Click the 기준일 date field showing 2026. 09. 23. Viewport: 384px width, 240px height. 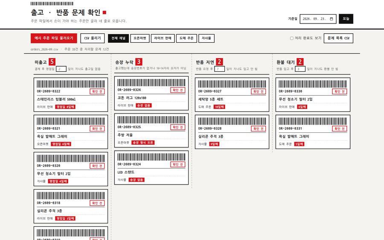pos(318,19)
